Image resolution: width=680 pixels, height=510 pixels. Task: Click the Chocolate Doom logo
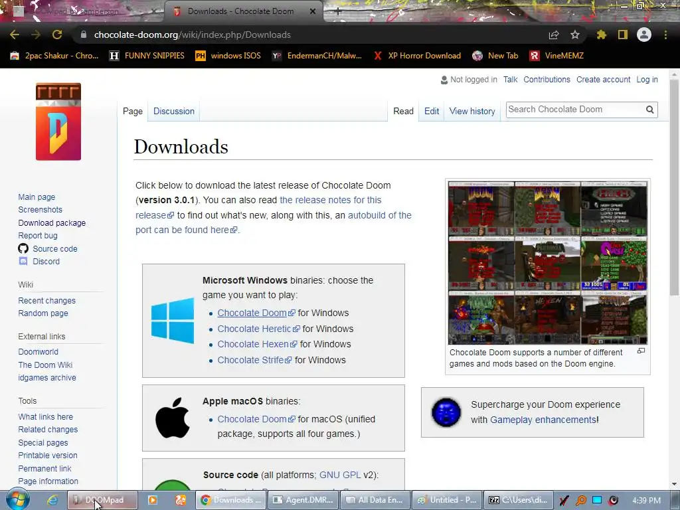click(58, 122)
